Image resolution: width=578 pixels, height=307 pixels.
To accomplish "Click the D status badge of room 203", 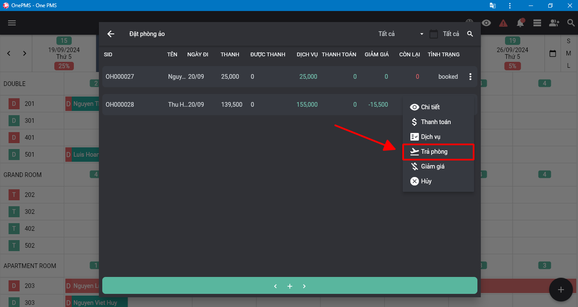I will 14,286.
